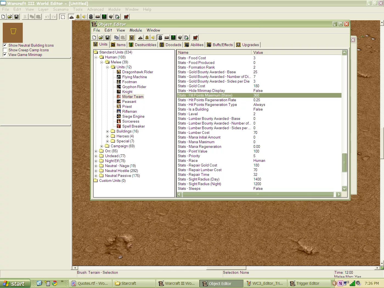The width and height of the screenshot is (384, 288).
Task: Click Open Map icon in main World Editor toolbar
Action: pyautogui.click(x=10, y=17)
